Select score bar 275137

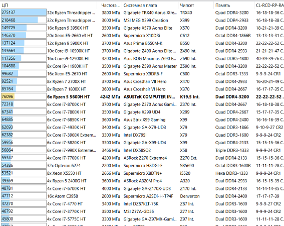point(24,13)
